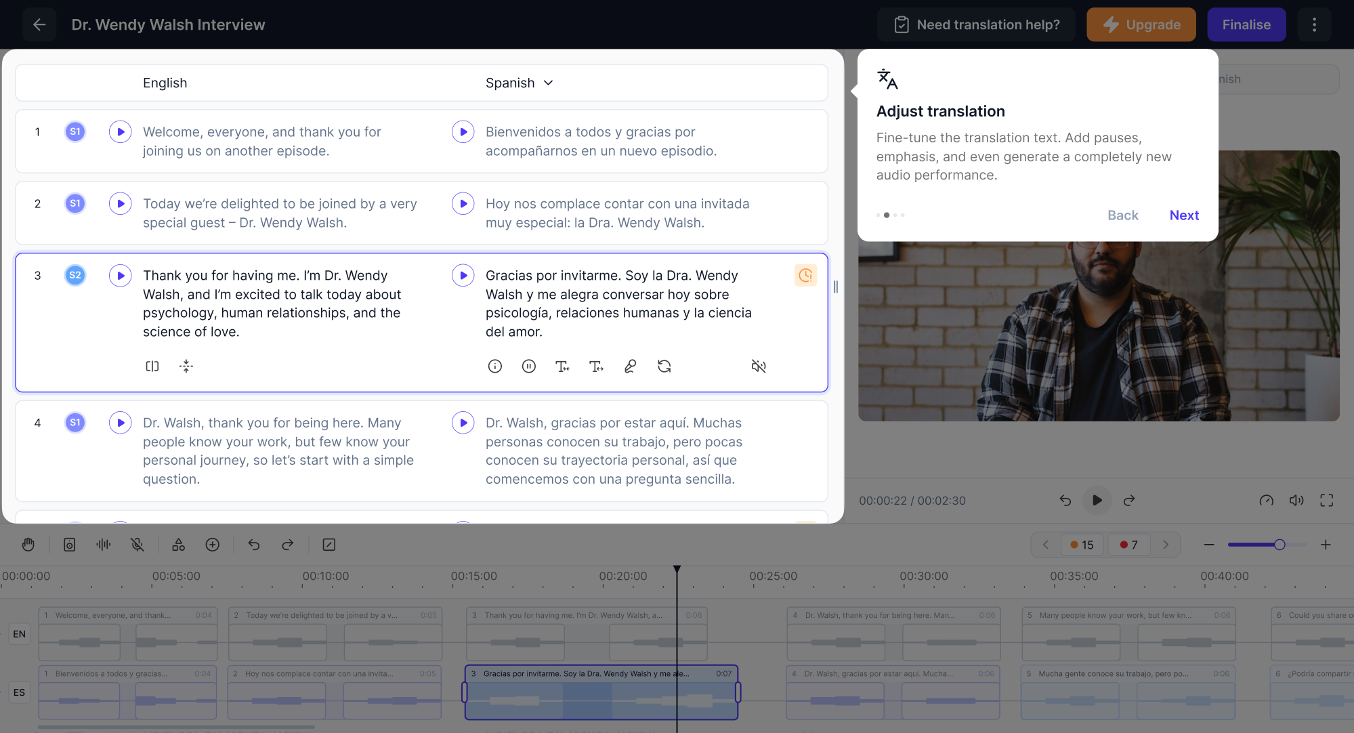Screen dimensions: 1354x733
Task: Open the playback speed control icon
Action: tap(1267, 500)
